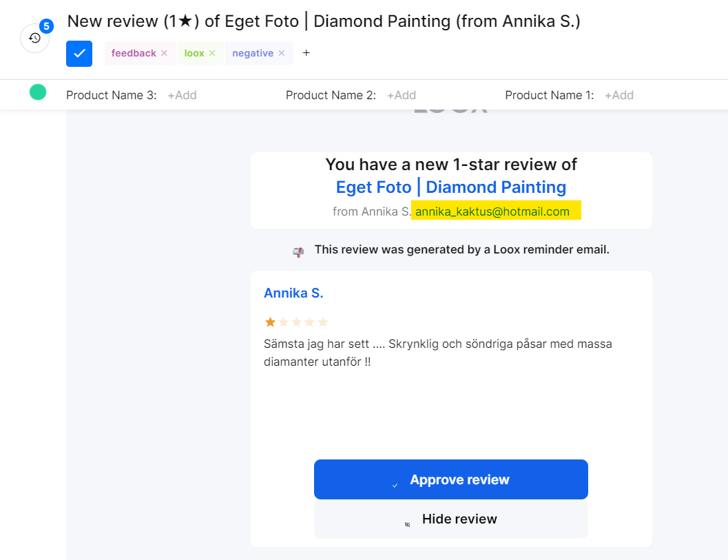Viewport: 728px width, 560px height.
Task: Click the Approve review button
Action: 450,479
